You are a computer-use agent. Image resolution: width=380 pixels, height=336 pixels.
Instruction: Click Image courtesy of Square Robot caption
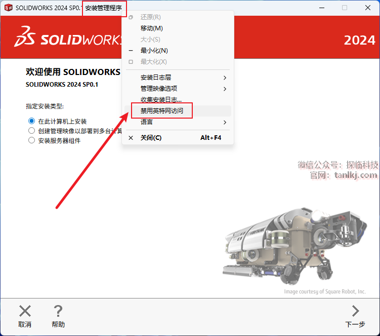325,291
